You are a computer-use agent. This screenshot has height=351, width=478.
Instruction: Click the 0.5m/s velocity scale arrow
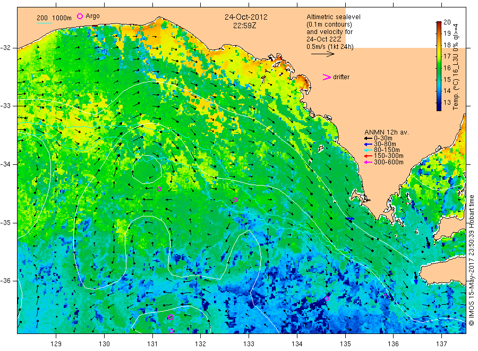pyautogui.click(x=322, y=54)
